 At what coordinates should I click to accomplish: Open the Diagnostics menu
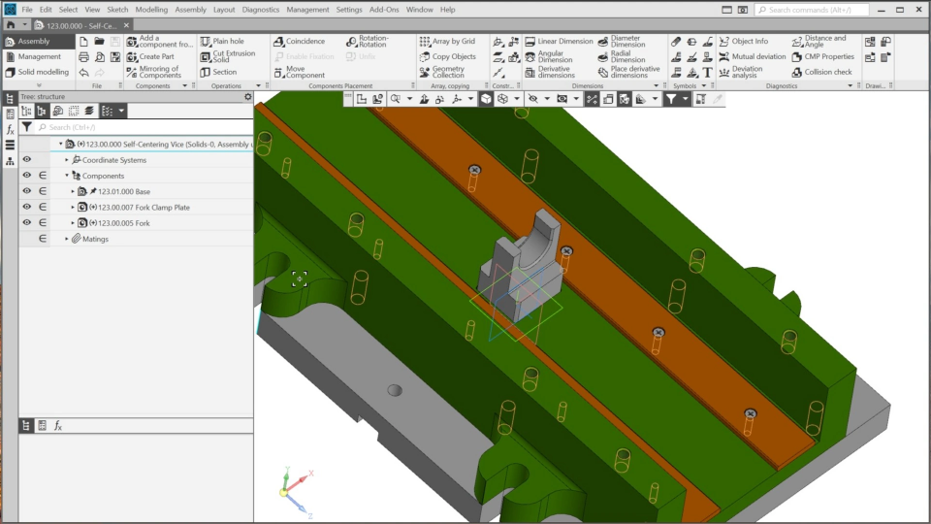(259, 10)
